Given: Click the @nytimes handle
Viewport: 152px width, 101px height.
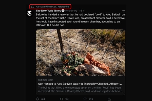Looking at the screenshot, I should click(x=71, y=11).
